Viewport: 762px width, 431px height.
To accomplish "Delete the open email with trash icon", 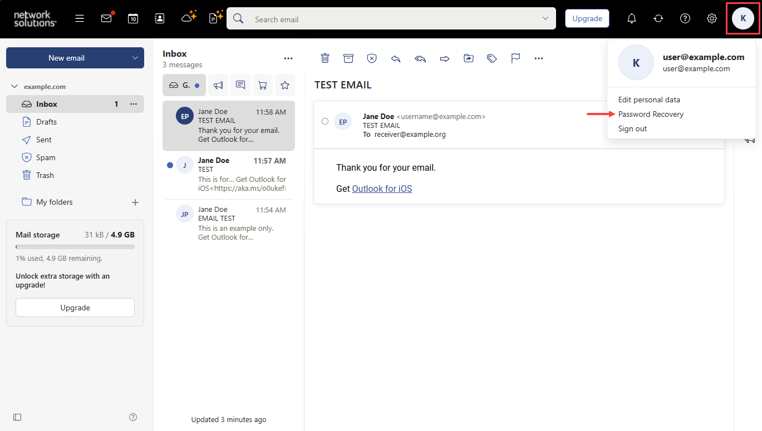I will tap(325, 58).
